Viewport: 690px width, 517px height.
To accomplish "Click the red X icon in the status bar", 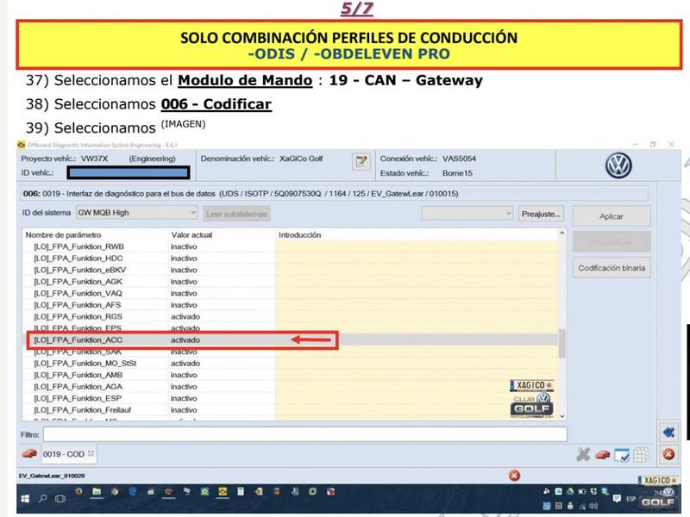I will tap(514, 476).
